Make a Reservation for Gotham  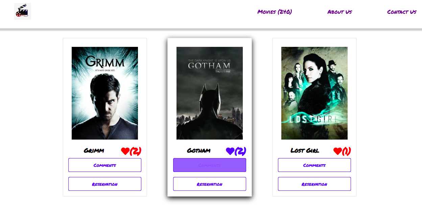[210, 184]
